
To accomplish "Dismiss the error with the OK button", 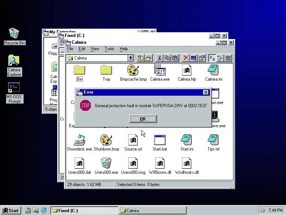I will [x=143, y=119].
